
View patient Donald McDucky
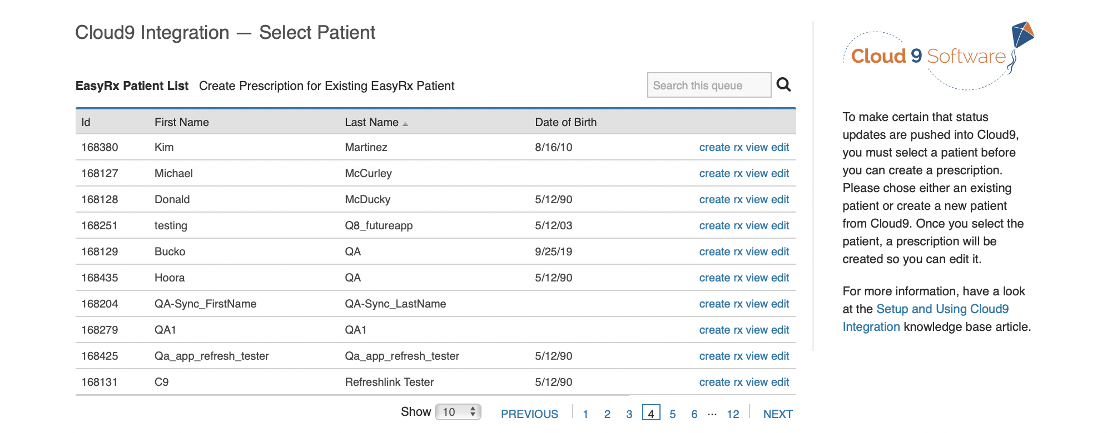(x=757, y=199)
